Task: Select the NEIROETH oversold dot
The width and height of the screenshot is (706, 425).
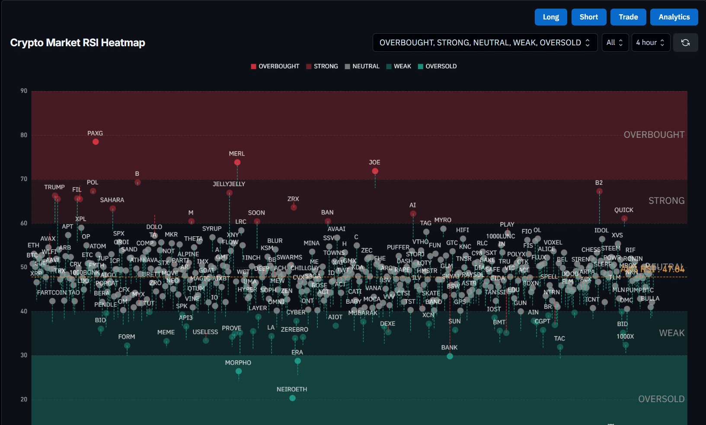Action: click(x=292, y=398)
